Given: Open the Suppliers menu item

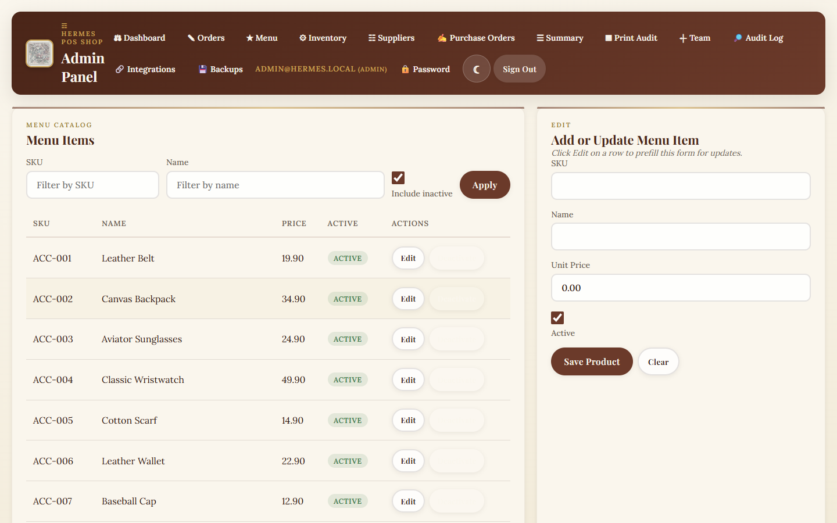Looking at the screenshot, I should [x=391, y=38].
